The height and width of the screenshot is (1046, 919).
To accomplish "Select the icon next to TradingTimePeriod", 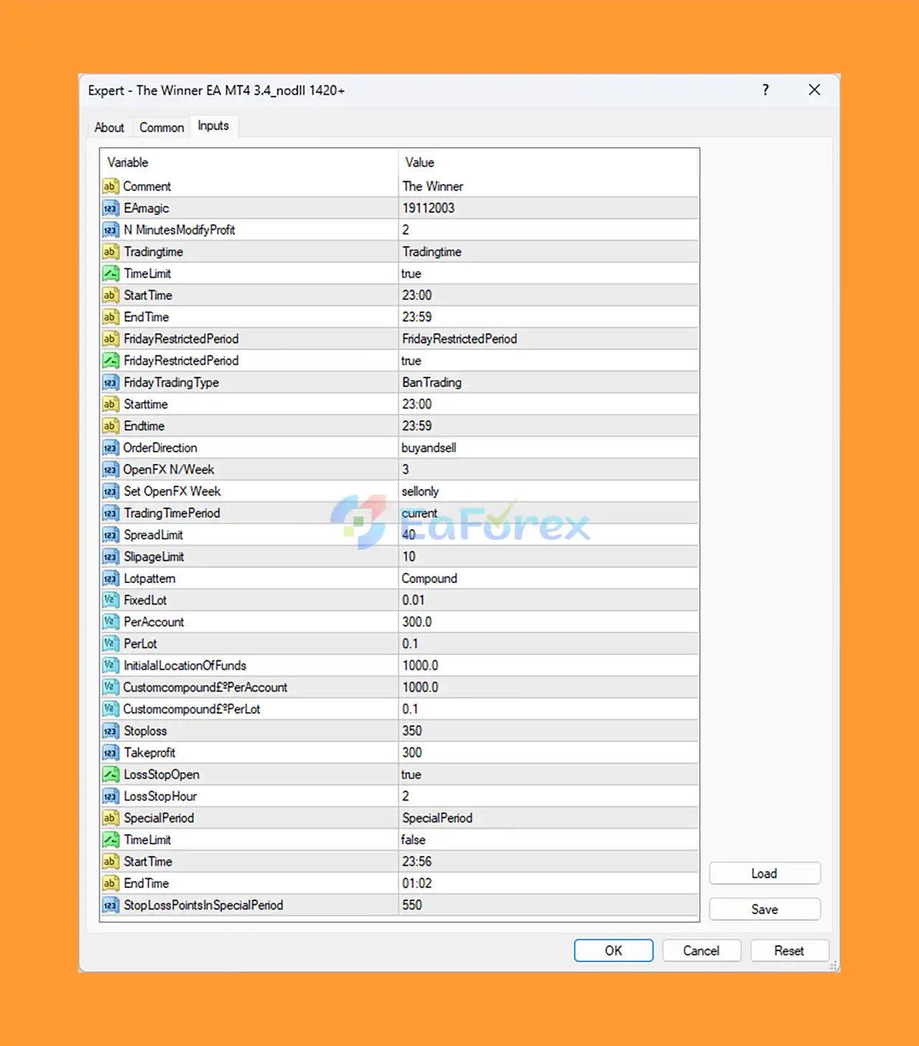I will click(110, 513).
